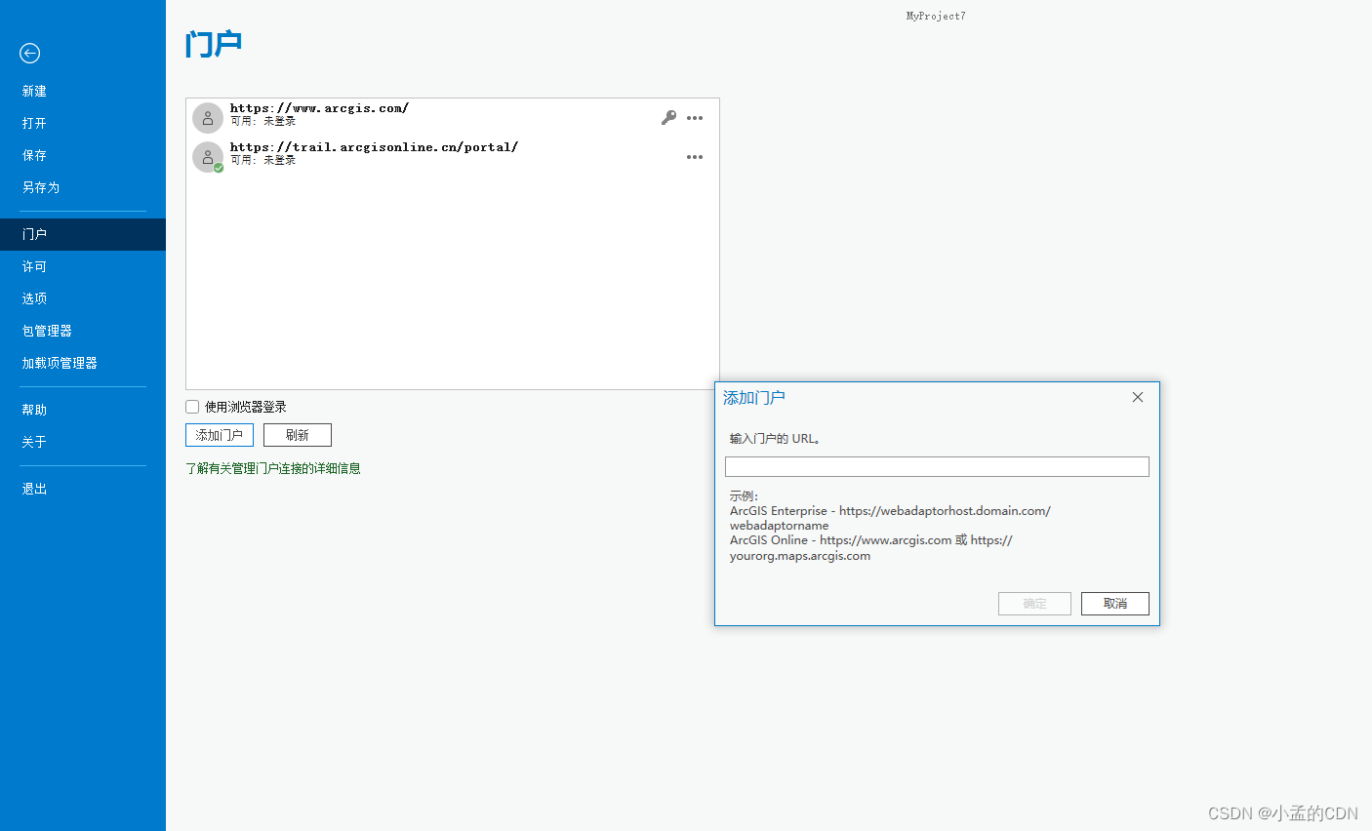Close the 添加门户 dialog
The width and height of the screenshot is (1372, 831).
coord(1138,397)
